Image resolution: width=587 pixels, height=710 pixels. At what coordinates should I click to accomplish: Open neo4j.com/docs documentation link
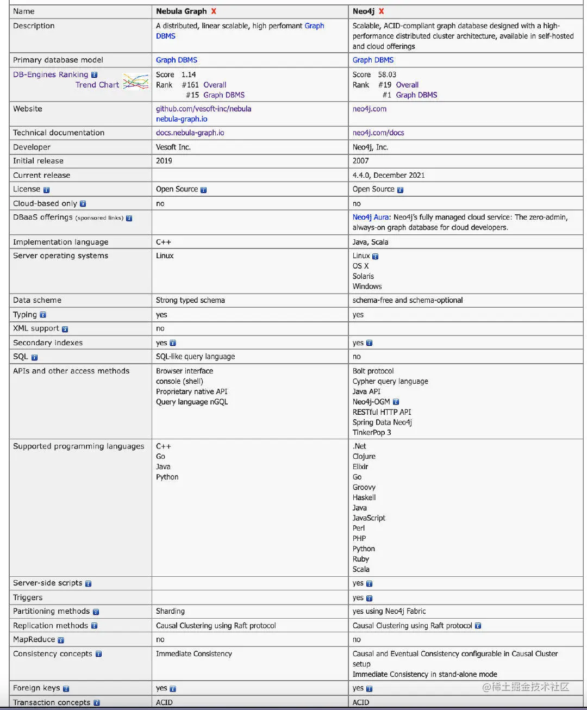click(378, 133)
